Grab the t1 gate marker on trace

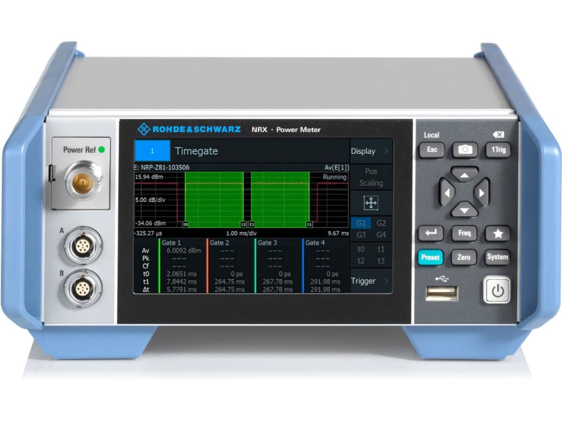point(310,224)
